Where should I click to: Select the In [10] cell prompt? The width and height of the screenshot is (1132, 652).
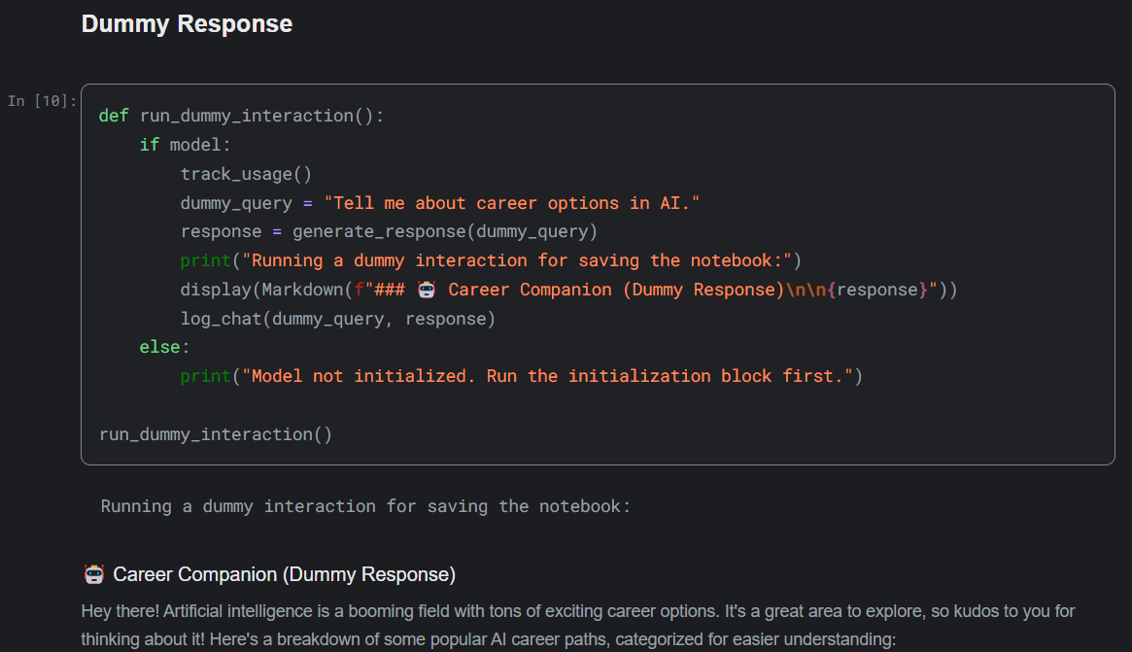(42, 101)
